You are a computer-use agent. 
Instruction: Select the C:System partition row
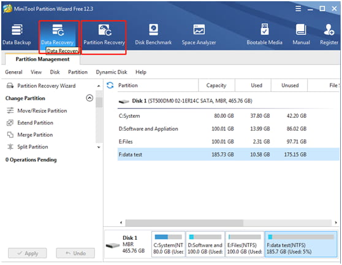[229, 116]
